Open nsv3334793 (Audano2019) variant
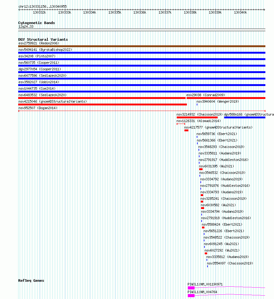The height and width of the screenshot is (299, 274). 222,192
